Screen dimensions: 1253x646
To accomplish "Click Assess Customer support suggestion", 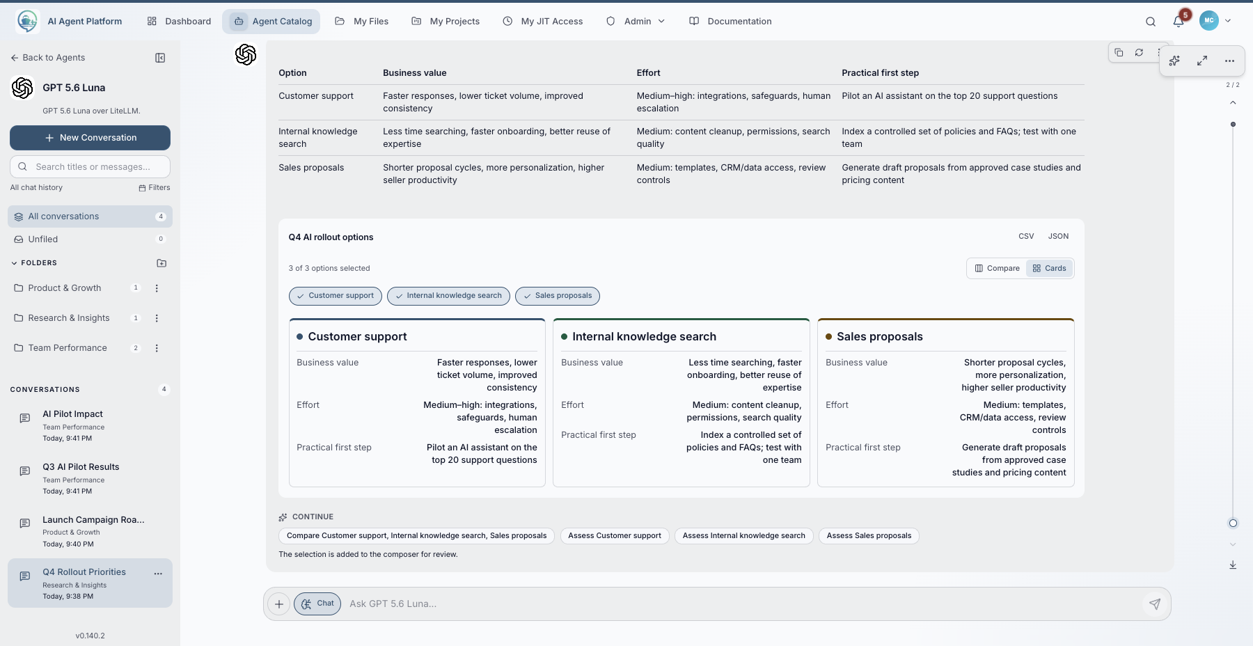I will click(615, 536).
